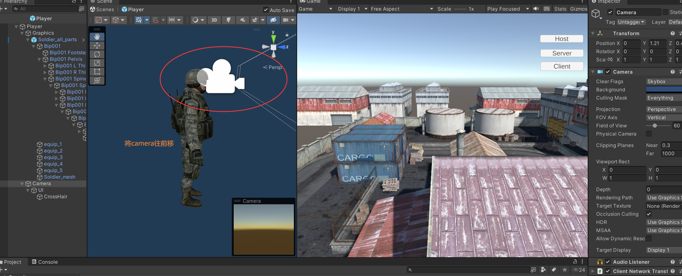Click the Hierarchy search field
This screenshot has height=276, width=682.
[x=45, y=9]
